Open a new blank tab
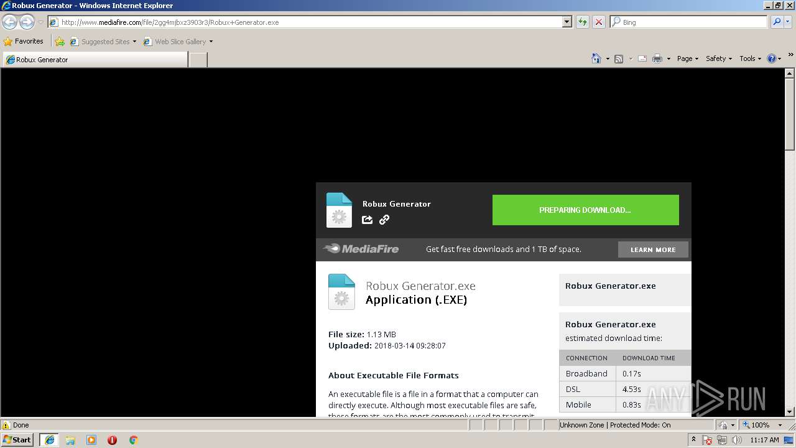Screen dimensions: 796x448 pyautogui.click(x=198, y=60)
